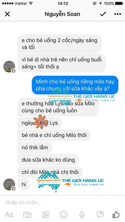This screenshot has width=125, height=222.
Task: Select the message 'bé nhà e chỉ uống Milo thôi'
Action: 54,135
